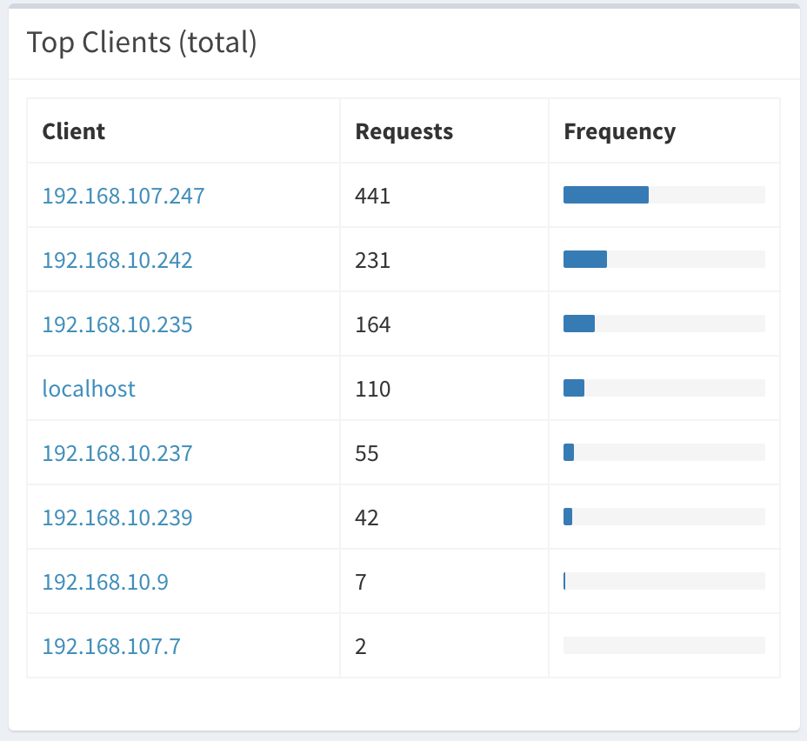The width and height of the screenshot is (807, 741).
Task: Click the frequency bar for 231 requests
Action: tap(664, 259)
